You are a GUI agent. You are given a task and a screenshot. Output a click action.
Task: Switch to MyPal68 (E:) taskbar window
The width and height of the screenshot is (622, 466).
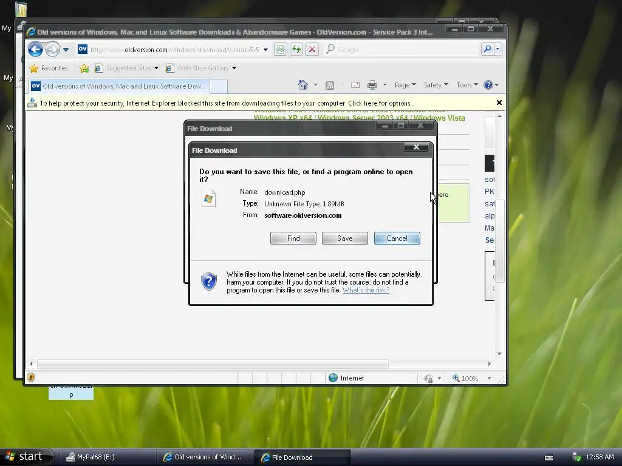[108, 457]
